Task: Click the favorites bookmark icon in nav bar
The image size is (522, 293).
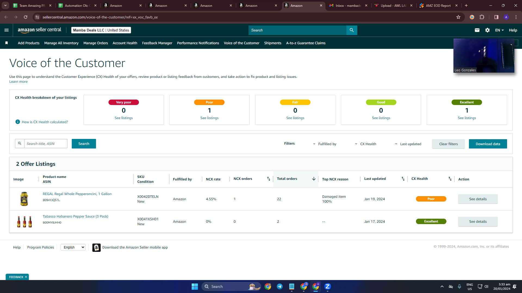Action: tap(7, 43)
